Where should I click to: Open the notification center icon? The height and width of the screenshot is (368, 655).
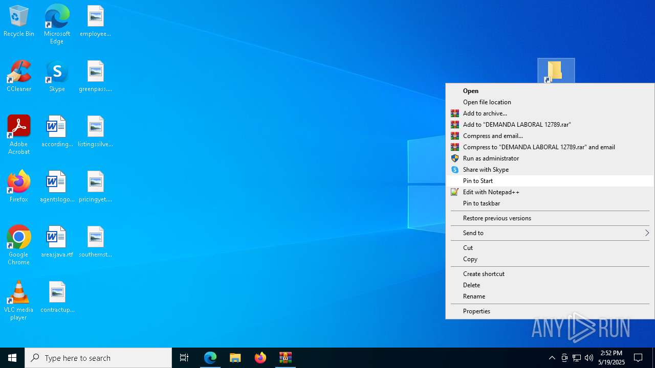tap(638, 358)
